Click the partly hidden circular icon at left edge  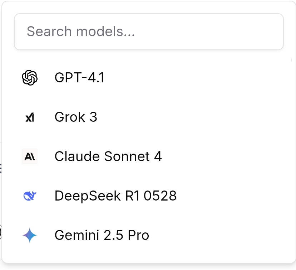pyautogui.click(x=1, y=232)
